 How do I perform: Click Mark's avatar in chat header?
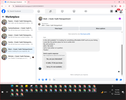tap(41, 19)
